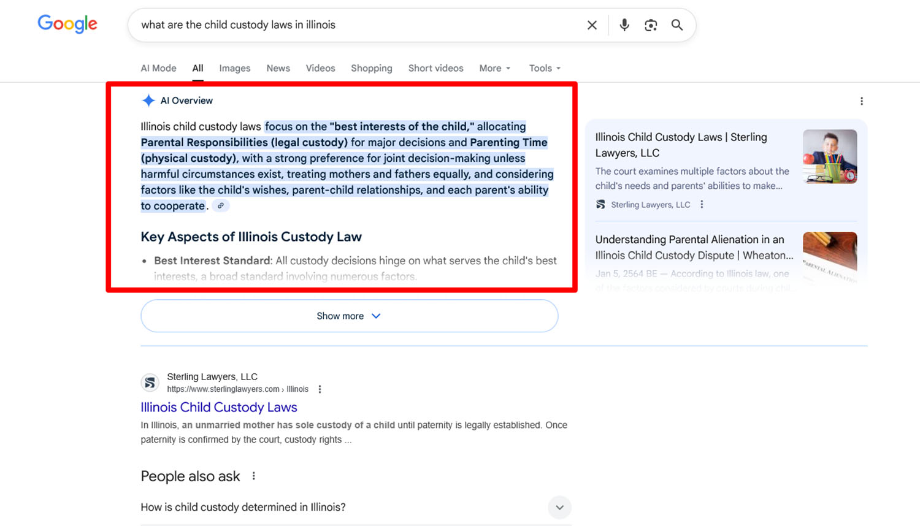Open AI Overview three-dot options menu
The image size is (920, 526).
pos(862,101)
